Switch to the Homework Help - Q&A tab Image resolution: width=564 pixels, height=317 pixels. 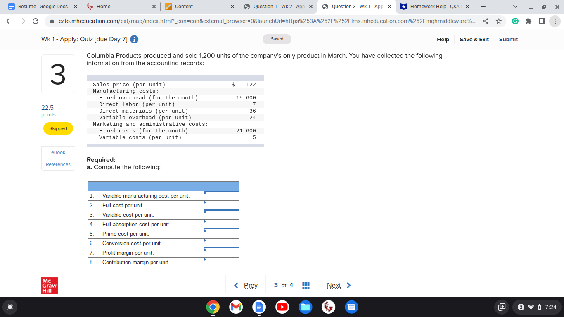435,7
